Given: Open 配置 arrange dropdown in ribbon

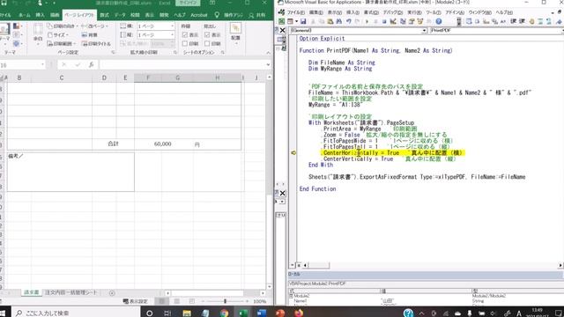Looking at the screenshot, I should [235, 33].
